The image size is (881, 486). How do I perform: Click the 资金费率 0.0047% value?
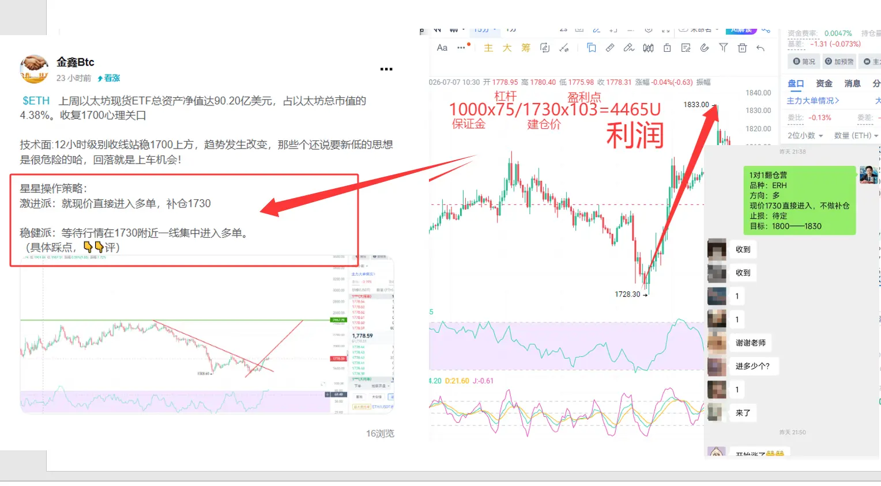tap(838, 33)
